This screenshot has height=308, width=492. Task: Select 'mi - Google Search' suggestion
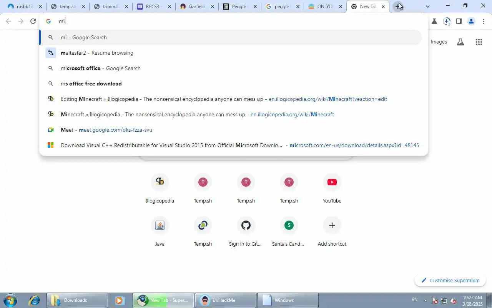point(231,37)
